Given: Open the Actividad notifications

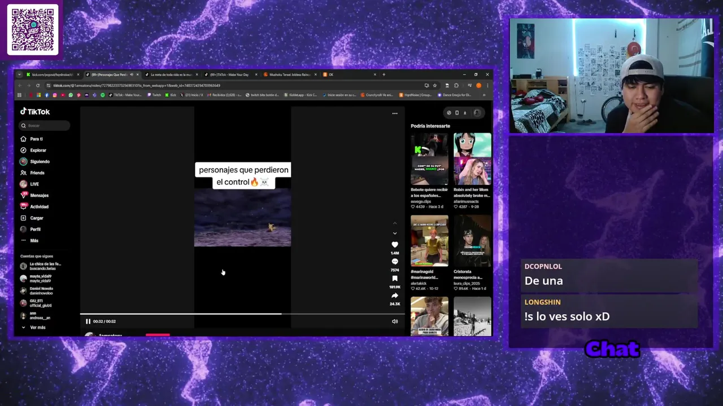Looking at the screenshot, I should pos(34,206).
